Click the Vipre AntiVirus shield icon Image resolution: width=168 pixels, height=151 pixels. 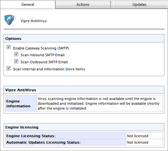(x=9, y=20)
